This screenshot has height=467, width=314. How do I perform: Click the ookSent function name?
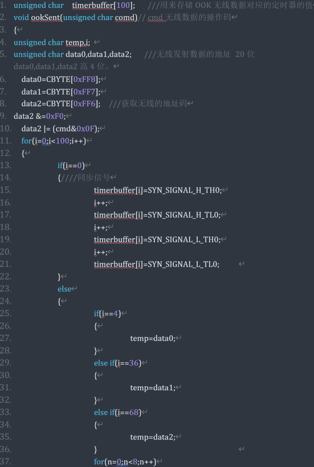point(46,18)
